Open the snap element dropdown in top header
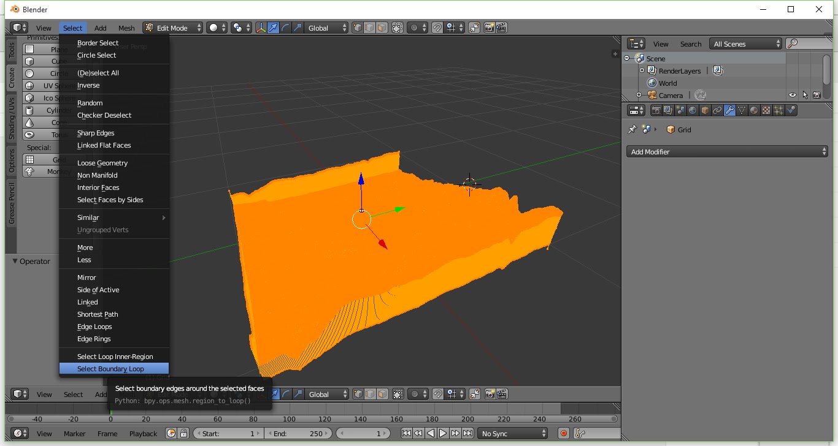838x446 pixels. 455,28
